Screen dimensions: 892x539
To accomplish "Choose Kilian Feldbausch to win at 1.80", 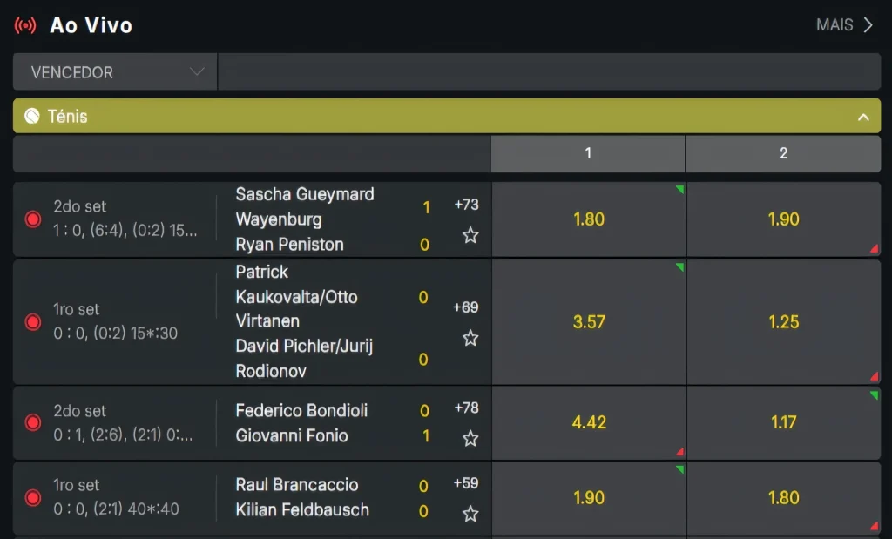I will 783,498.
